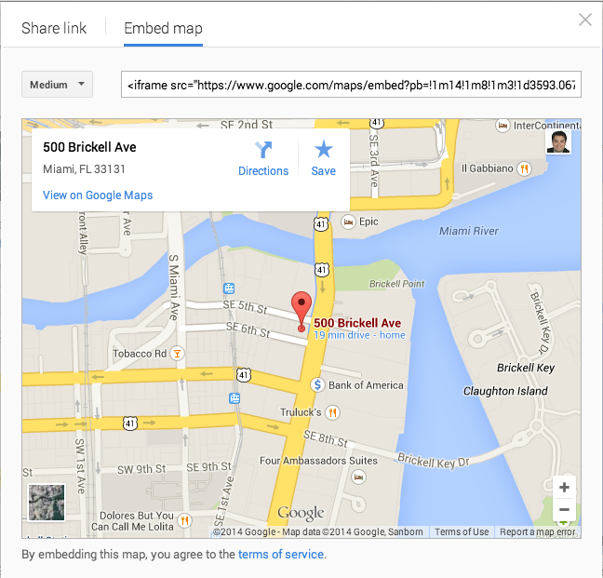
Task: Click the 500 Brickell Ave map label
Action: (357, 323)
